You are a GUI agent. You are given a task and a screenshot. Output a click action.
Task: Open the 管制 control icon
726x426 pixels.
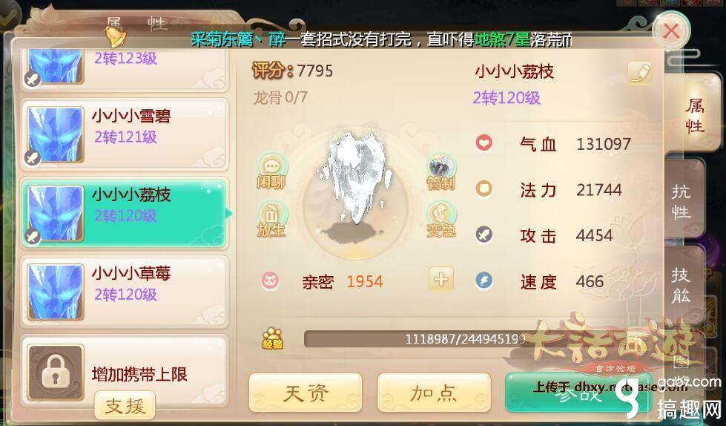[441, 171]
